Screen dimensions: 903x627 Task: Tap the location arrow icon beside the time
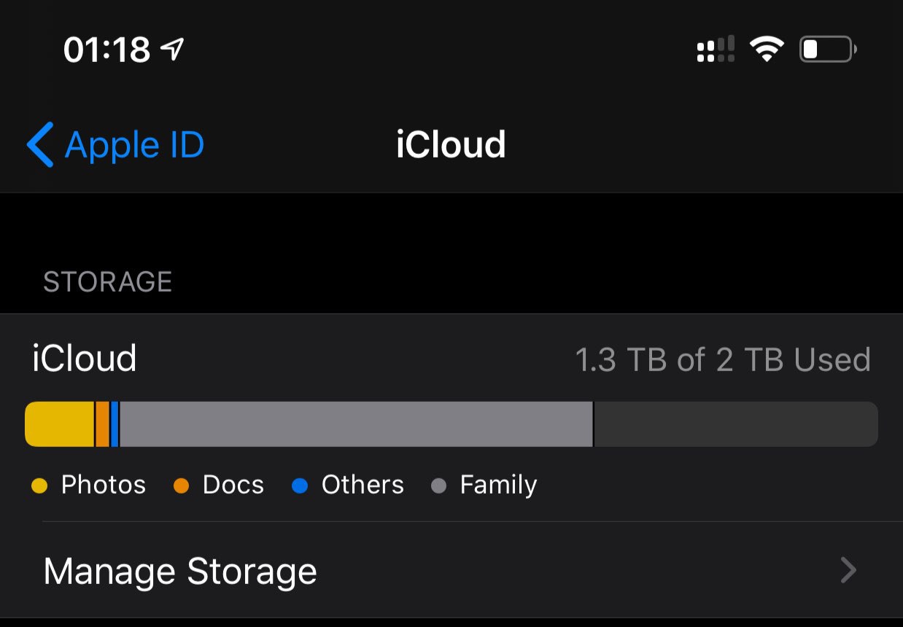[171, 50]
